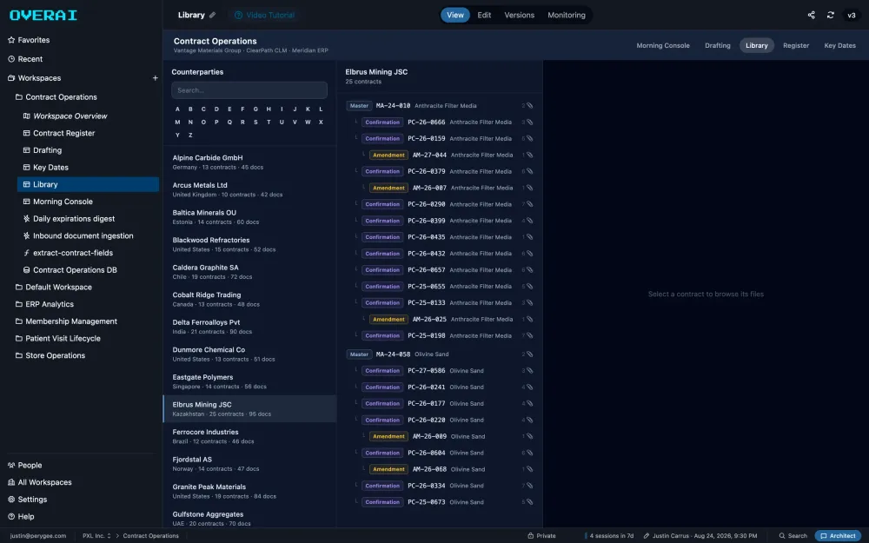Click the paperclip icon on the AM-27-044 row

529,156
